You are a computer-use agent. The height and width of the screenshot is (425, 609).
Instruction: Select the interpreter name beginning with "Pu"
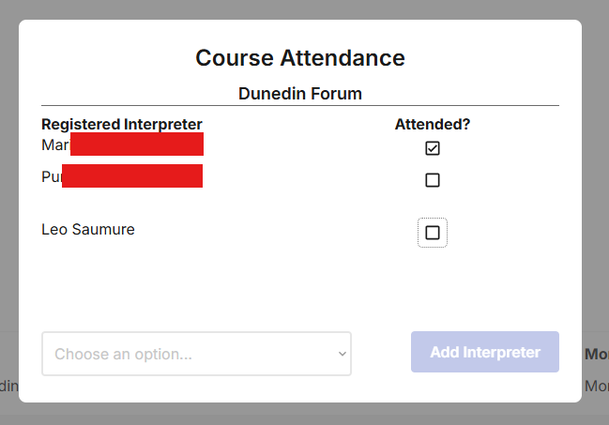coord(52,177)
